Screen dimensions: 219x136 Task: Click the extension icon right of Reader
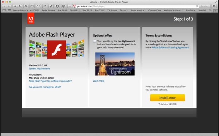click(x=214, y=6)
